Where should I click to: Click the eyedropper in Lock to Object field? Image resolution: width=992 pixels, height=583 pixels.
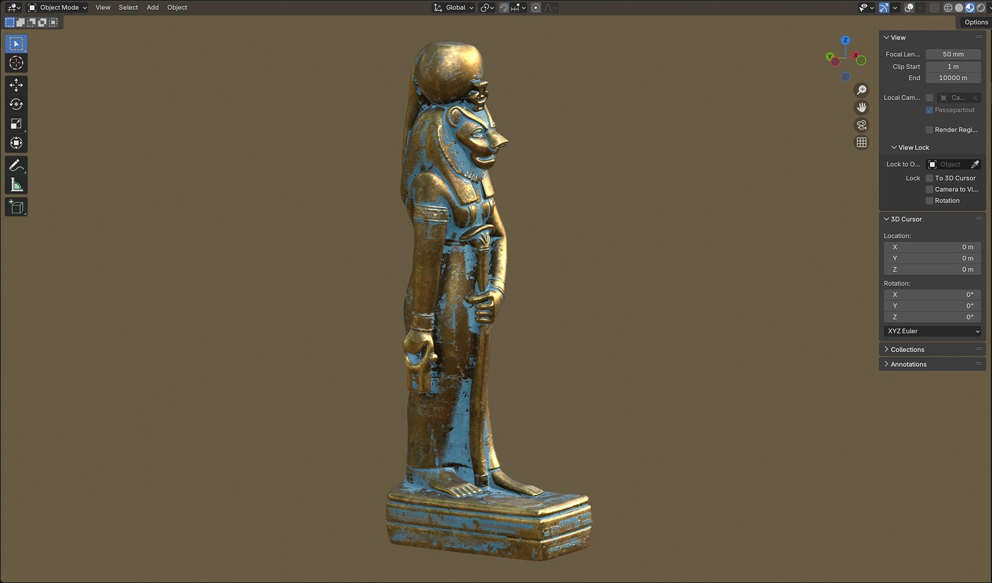[x=975, y=165]
